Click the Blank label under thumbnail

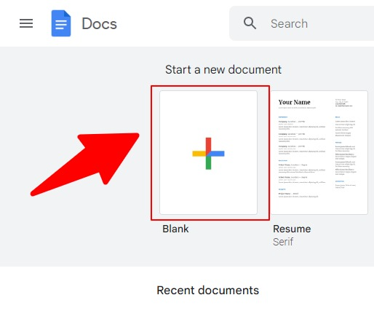pos(175,229)
